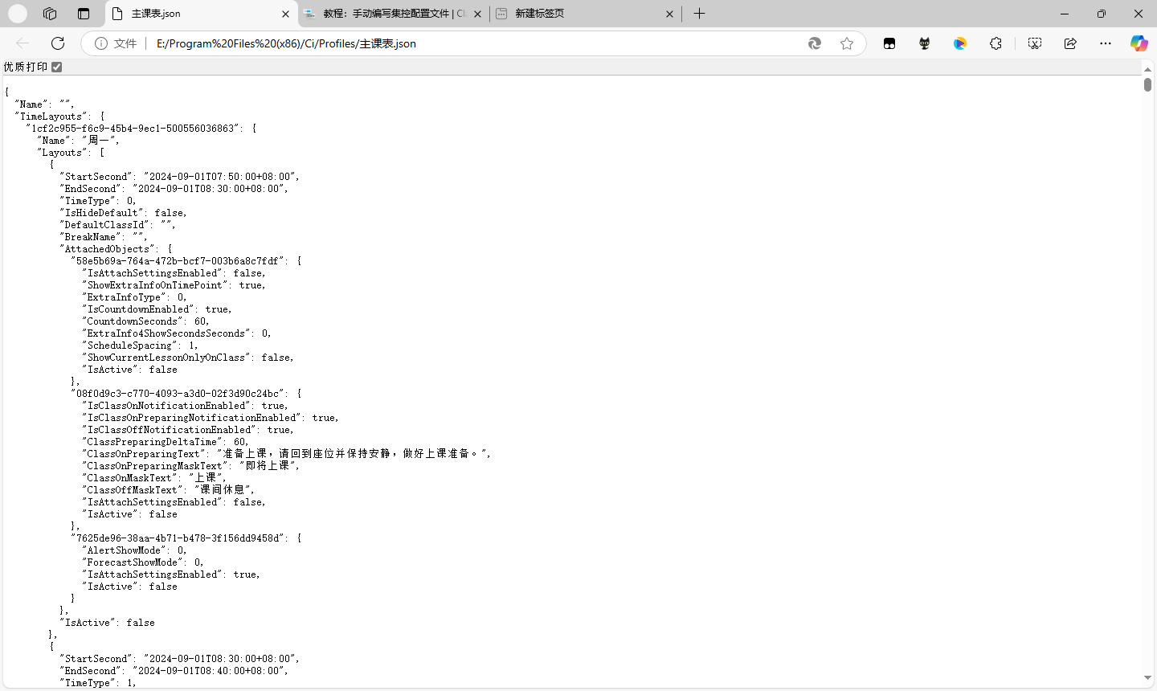Image resolution: width=1157 pixels, height=691 pixels.
Task: Open the tab actions menu icon
Action: tap(50, 14)
